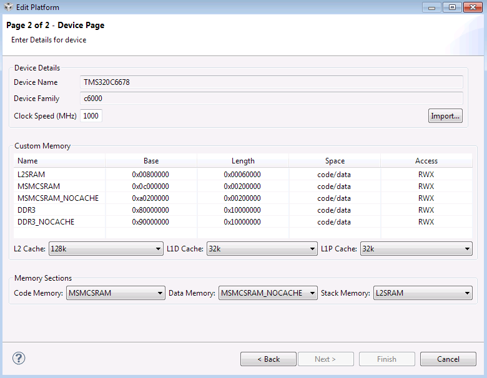
Task: Click base address 0x00800000
Action: click(x=150, y=175)
